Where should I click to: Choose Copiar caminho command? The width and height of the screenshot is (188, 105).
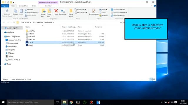point(31,13)
